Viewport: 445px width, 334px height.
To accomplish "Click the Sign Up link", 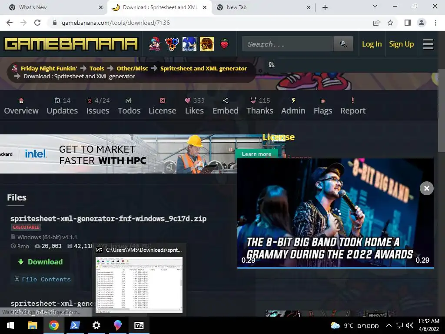I will (x=401, y=44).
